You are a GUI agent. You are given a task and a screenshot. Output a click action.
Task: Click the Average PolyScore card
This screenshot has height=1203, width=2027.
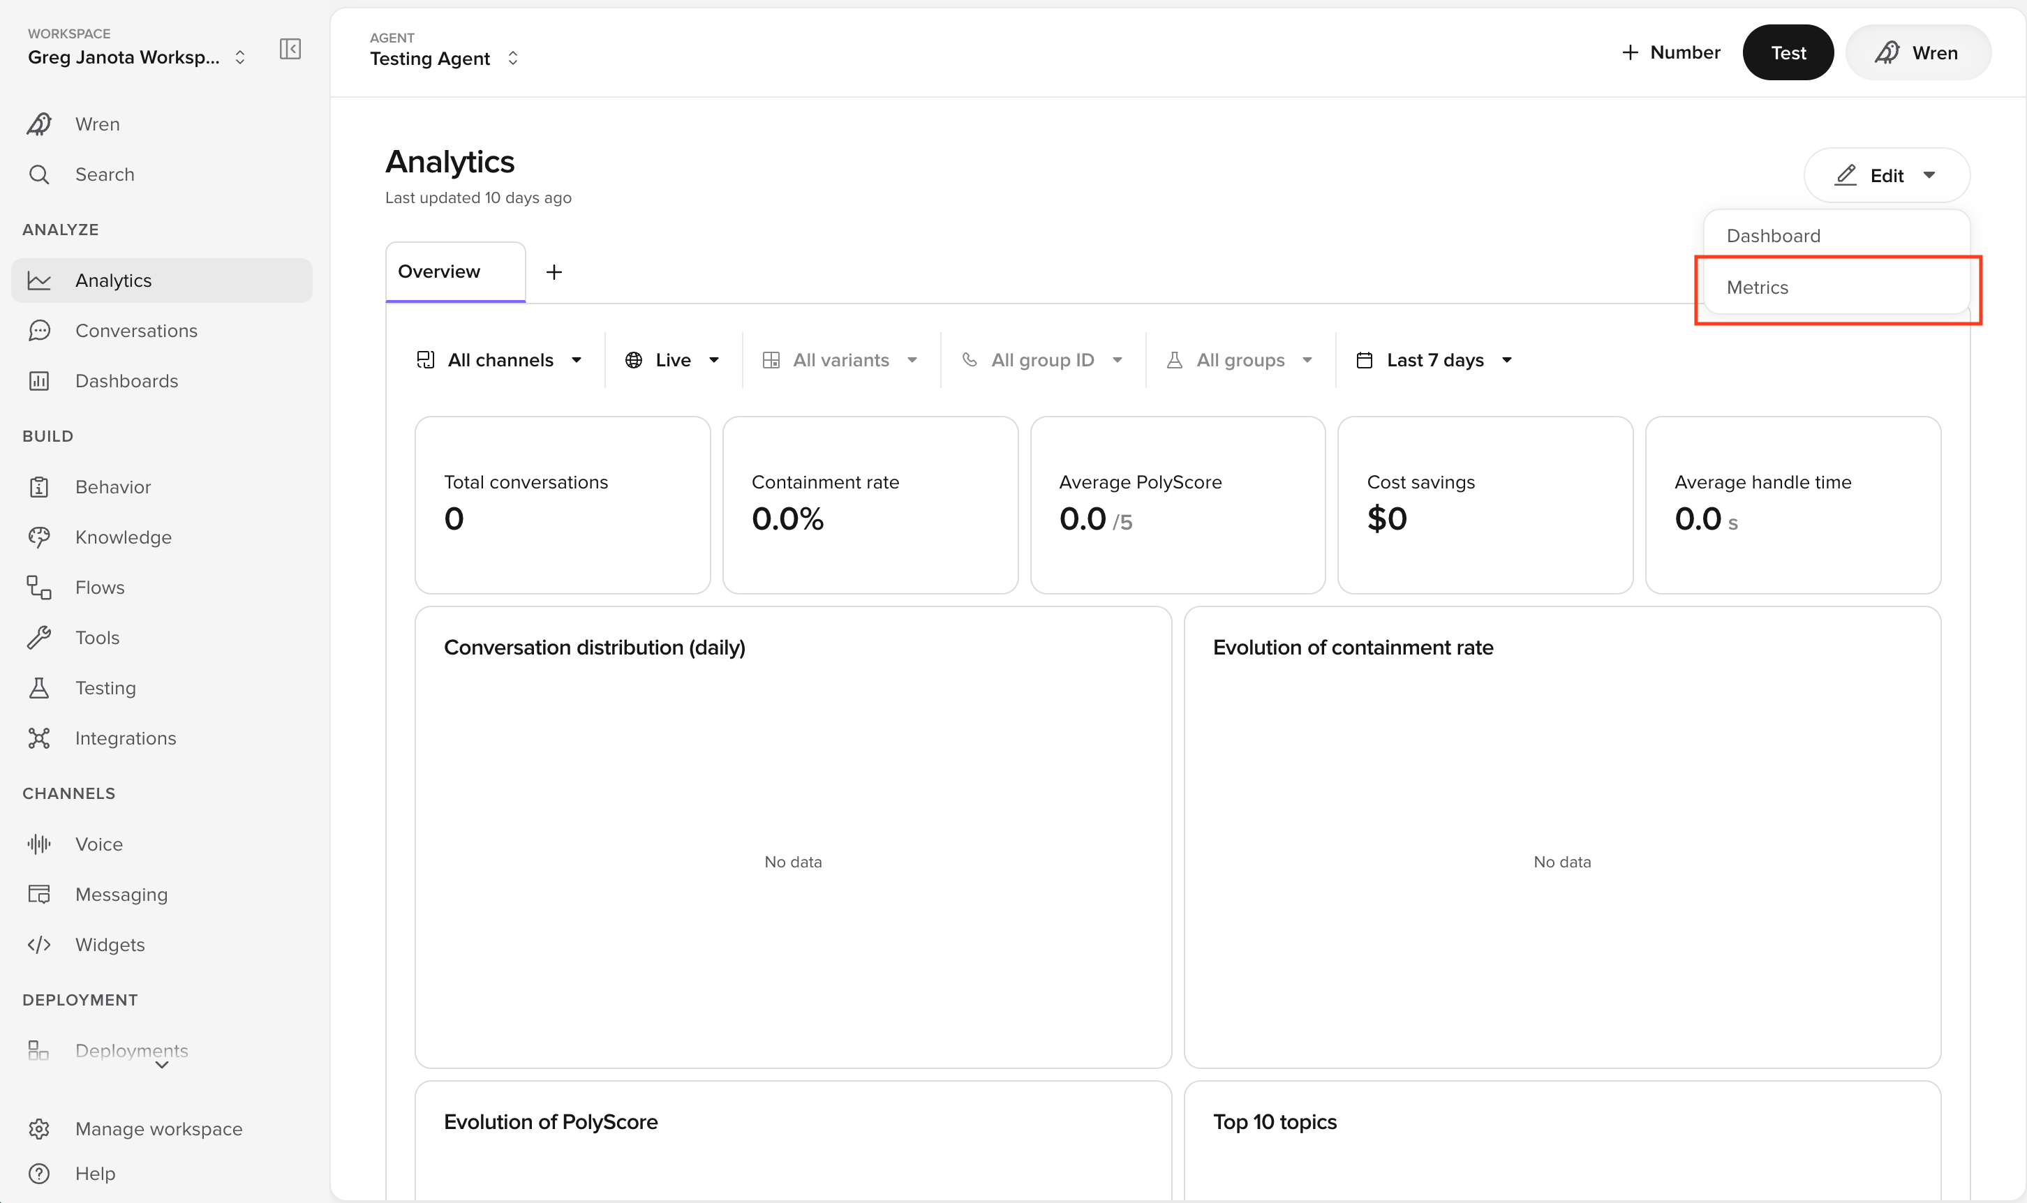click(1178, 506)
